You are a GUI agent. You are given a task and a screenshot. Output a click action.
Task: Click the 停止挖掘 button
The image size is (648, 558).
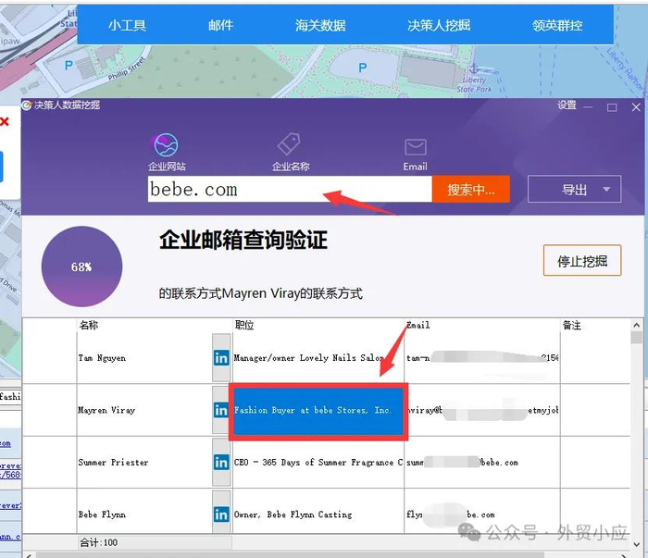(582, 261)
